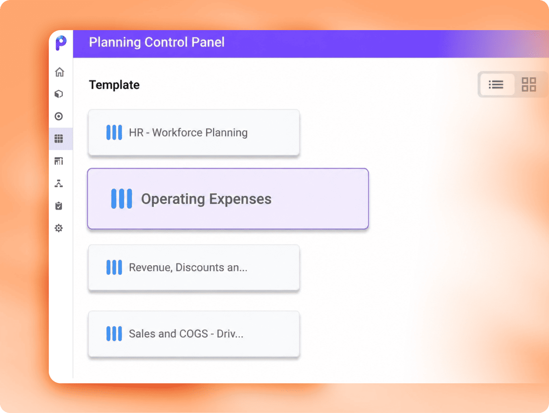This screenshot has height=413, width=549.
Task: Open the Revenue, Discounts an... template
Action: coord(194,268)
